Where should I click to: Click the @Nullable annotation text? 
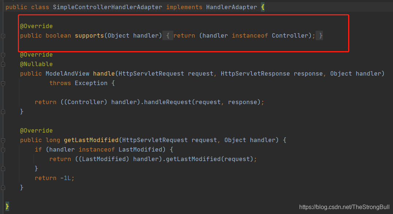pos(36,64)
